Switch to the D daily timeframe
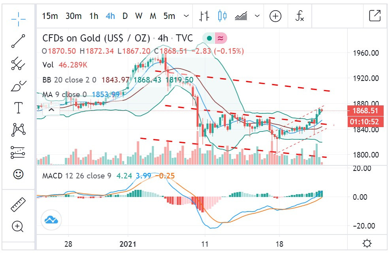The image size is (390, 255). pos(125,16)
